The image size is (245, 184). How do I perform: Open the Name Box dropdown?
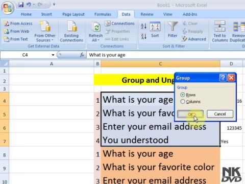coord(53,55)
